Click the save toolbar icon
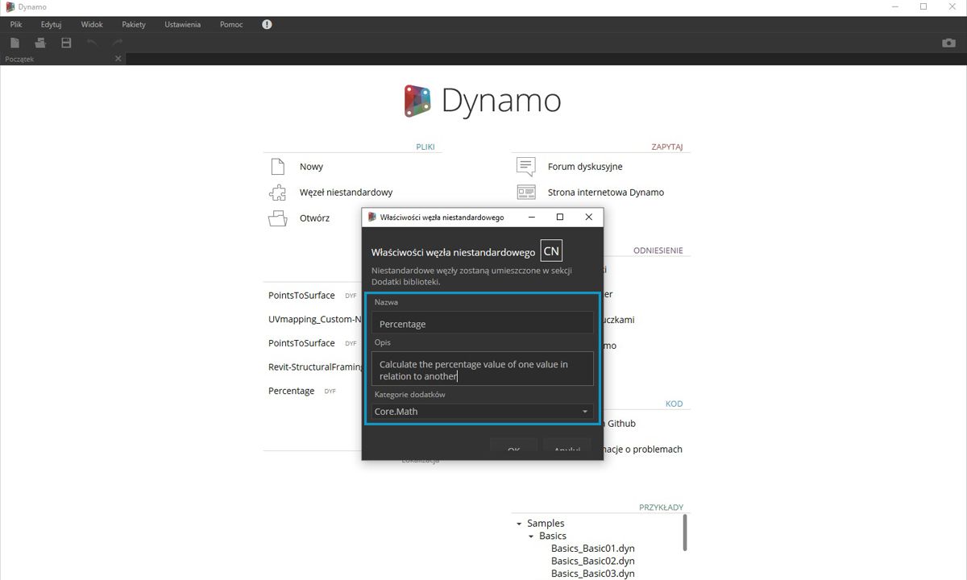 click(x=67, y=43)
